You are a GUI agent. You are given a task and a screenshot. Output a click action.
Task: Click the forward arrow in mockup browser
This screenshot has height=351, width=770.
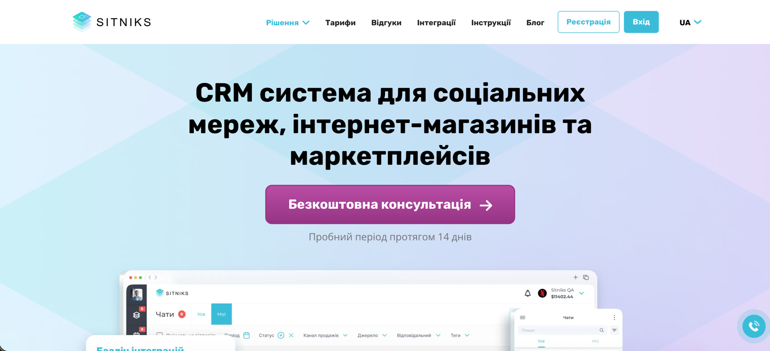pyautogui.click(x=156, y=277)
